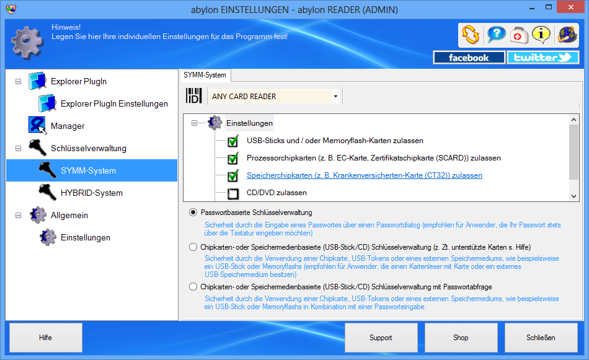Image resolution: width=589 pixels, height=360 pixels.
Task: Open the yellow info bubble icon
Action: click(x=541, y=35)
